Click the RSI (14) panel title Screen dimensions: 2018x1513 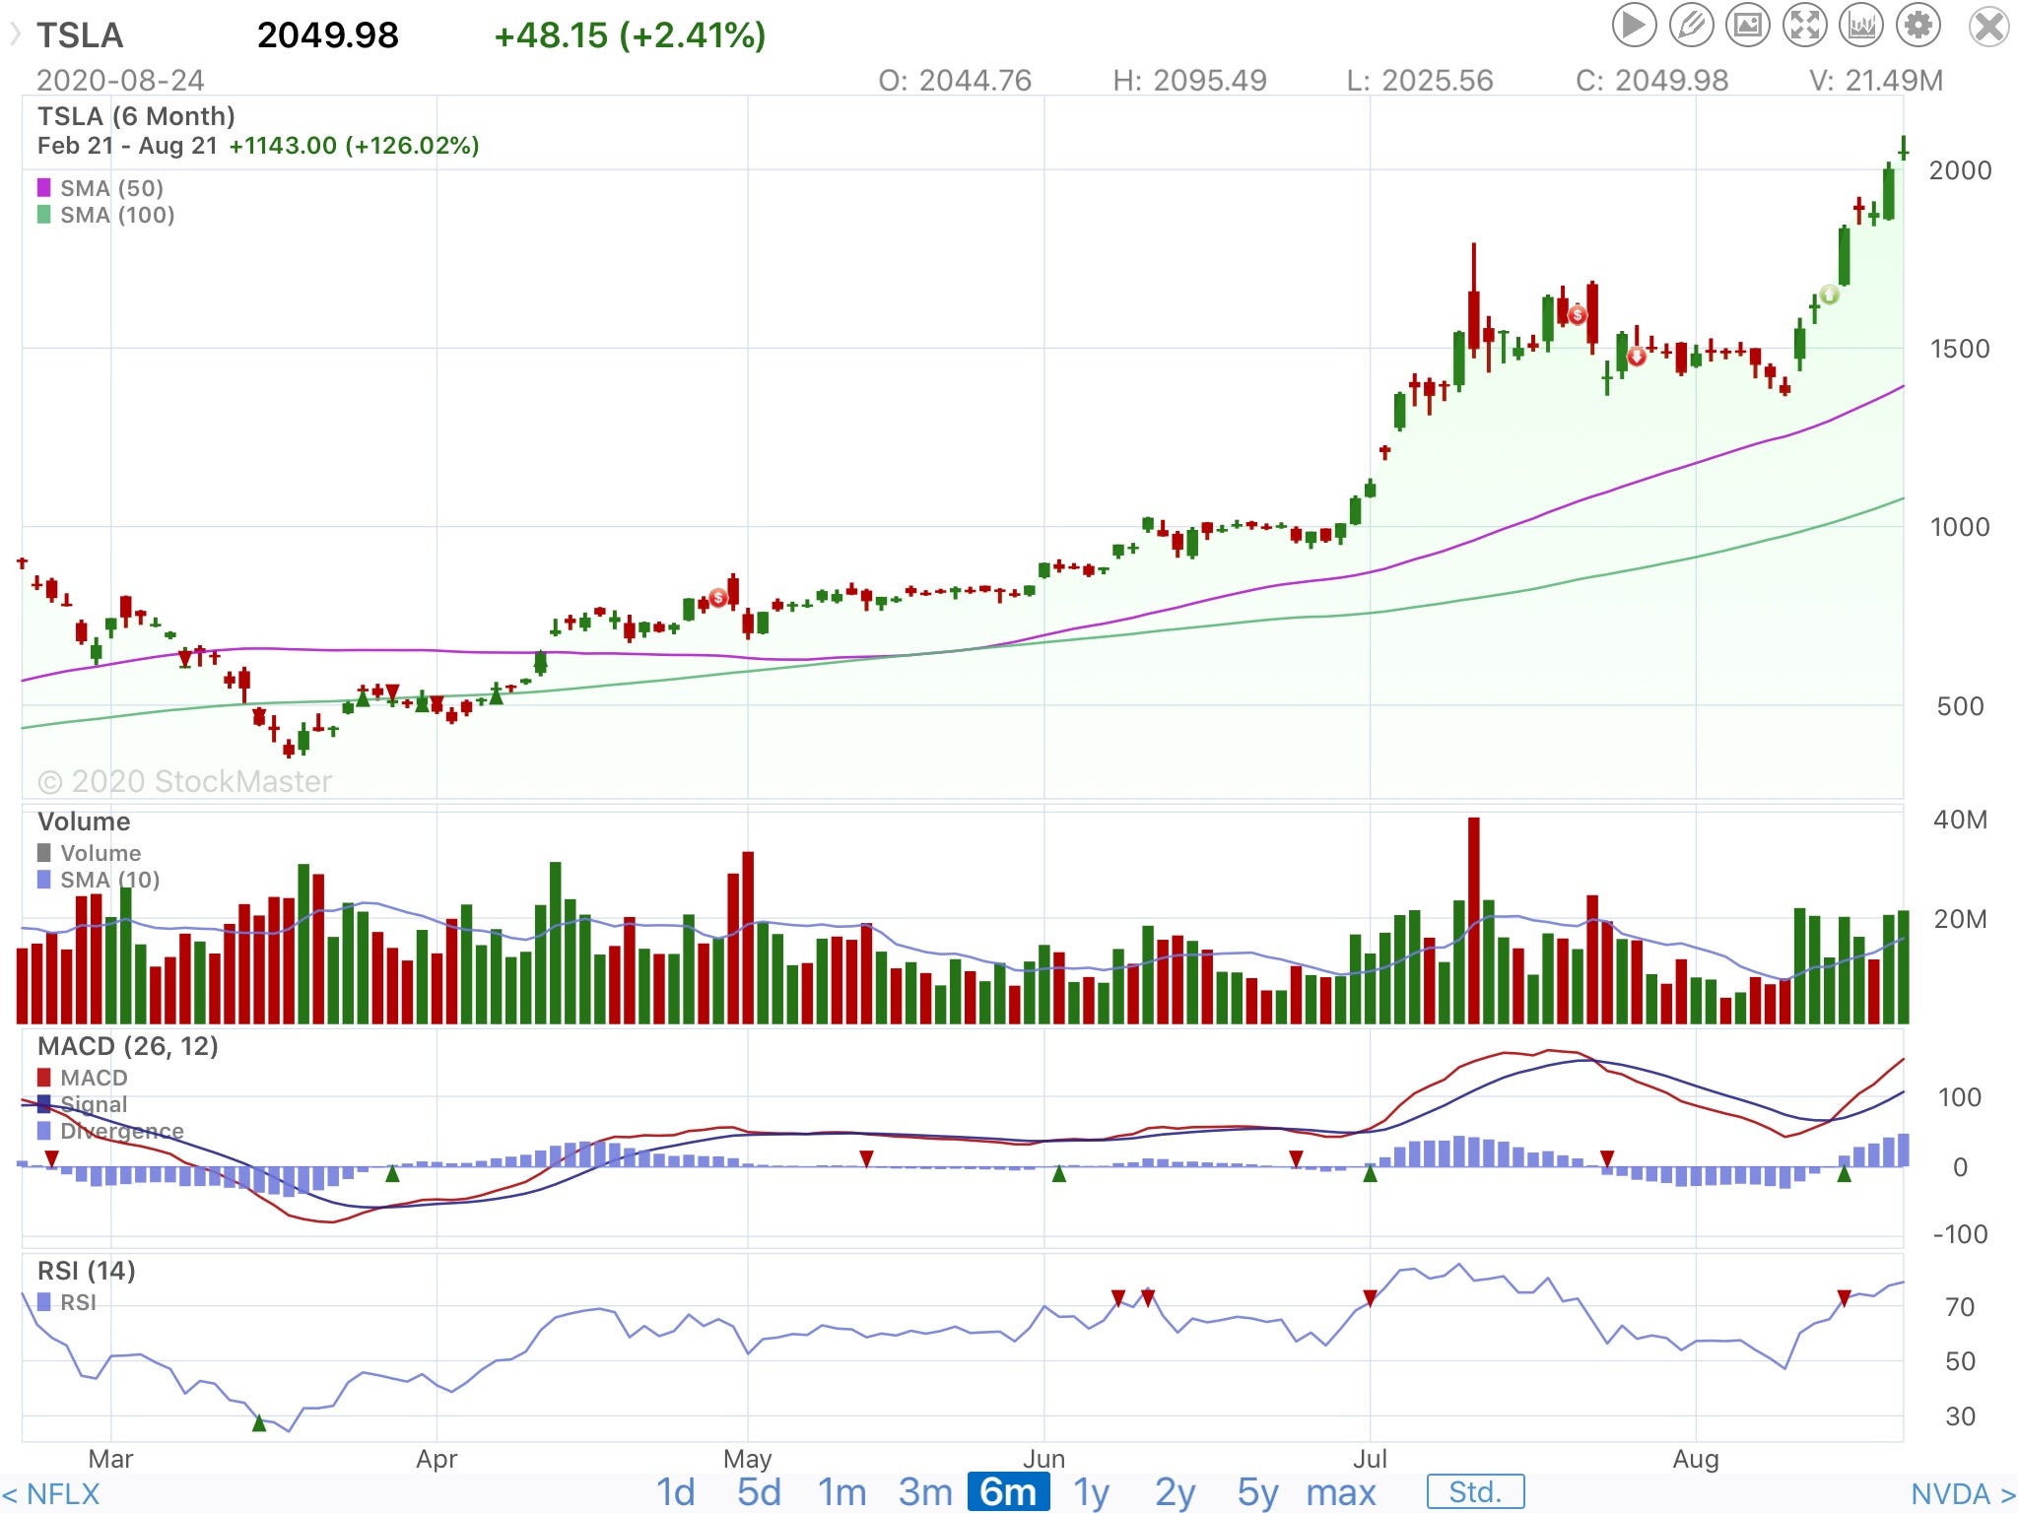coord(86,1270)
